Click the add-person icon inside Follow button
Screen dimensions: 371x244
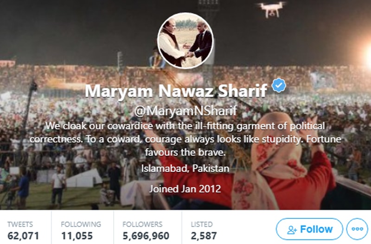(292, 230)
